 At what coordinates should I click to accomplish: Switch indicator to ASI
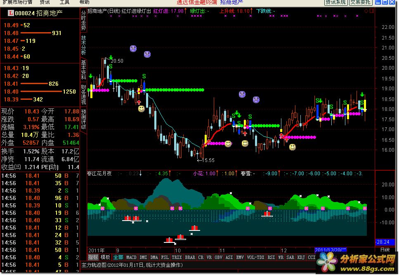click(x=229, y=257)
